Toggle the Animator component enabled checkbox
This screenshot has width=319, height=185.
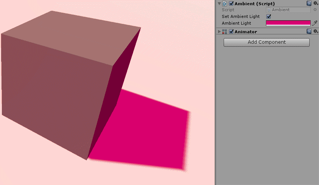pos(231,32)
